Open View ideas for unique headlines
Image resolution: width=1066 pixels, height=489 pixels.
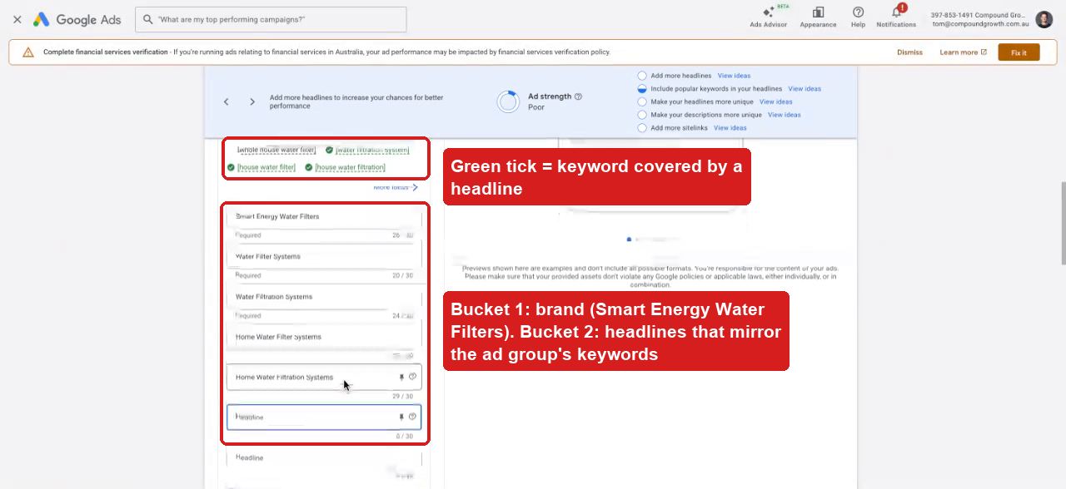(x=775, y=101)
